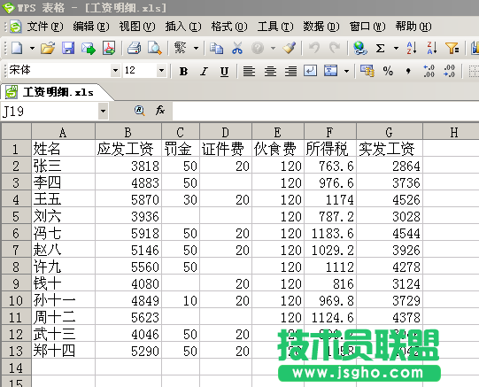Click the Save floppy disk icon
The image size is (479, 387).
click(x=68, y=48)
